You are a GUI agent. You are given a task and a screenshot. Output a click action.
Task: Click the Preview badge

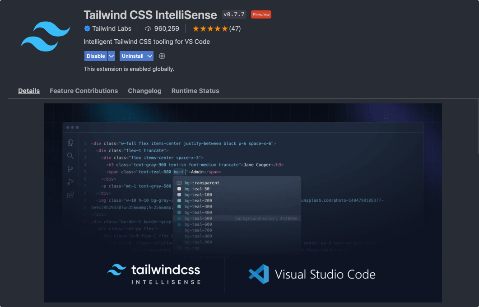click(261, 14)
